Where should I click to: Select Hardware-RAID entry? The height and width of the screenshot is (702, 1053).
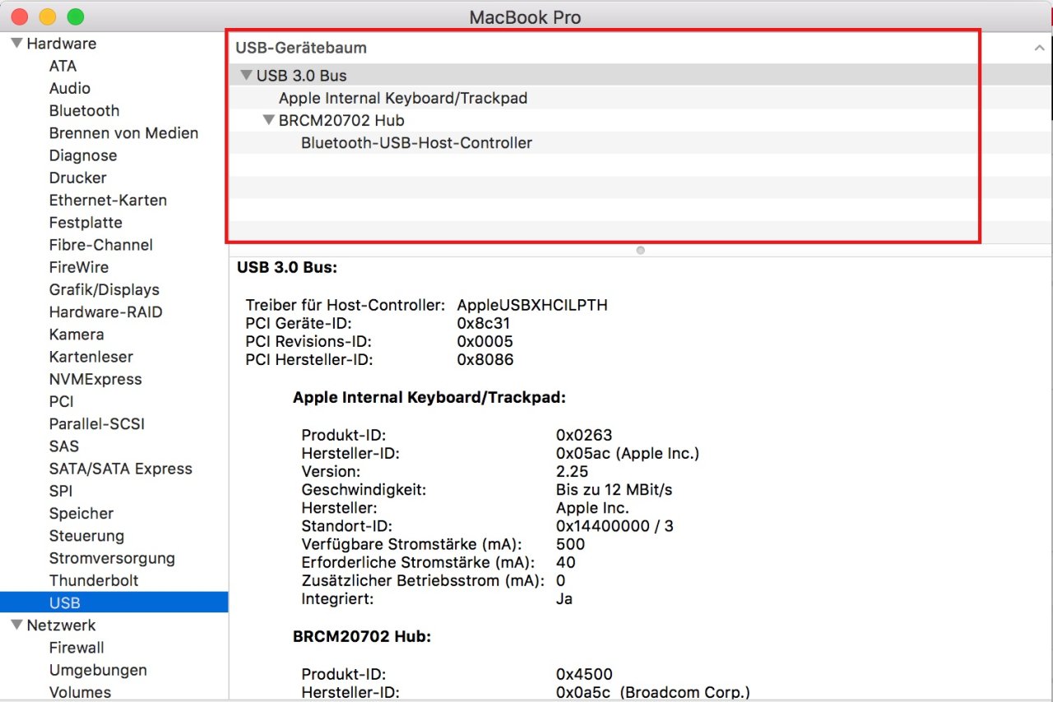(105, 312)
